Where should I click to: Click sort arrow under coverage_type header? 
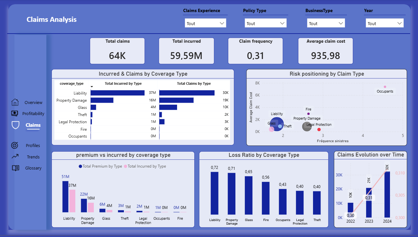(x=92, y=87)
